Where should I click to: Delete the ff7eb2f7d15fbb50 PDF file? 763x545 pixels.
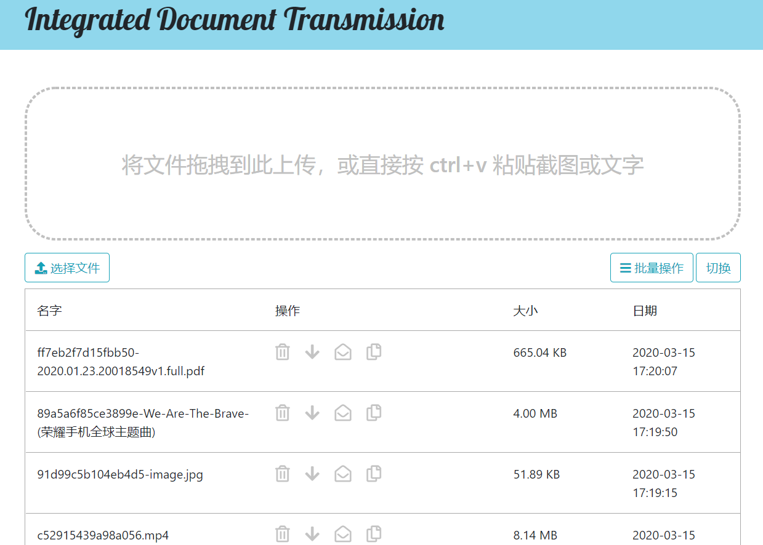pos(282,352)
